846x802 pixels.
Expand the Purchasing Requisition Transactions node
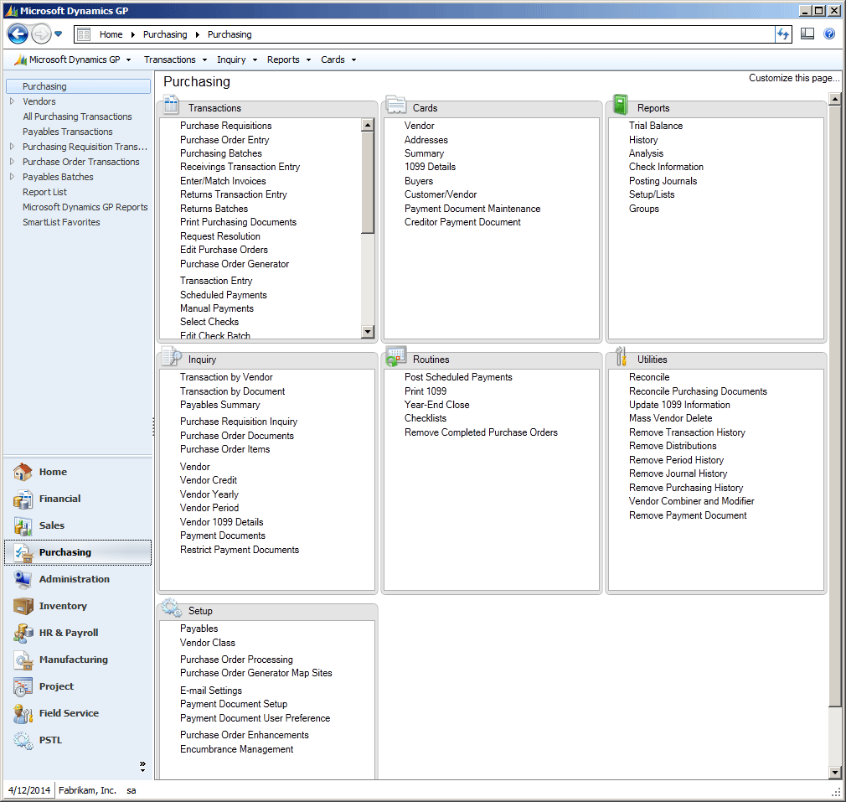[12, 147]
